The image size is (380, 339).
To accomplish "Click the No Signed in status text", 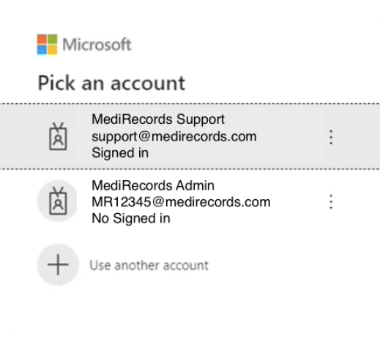I will point(131,218).
